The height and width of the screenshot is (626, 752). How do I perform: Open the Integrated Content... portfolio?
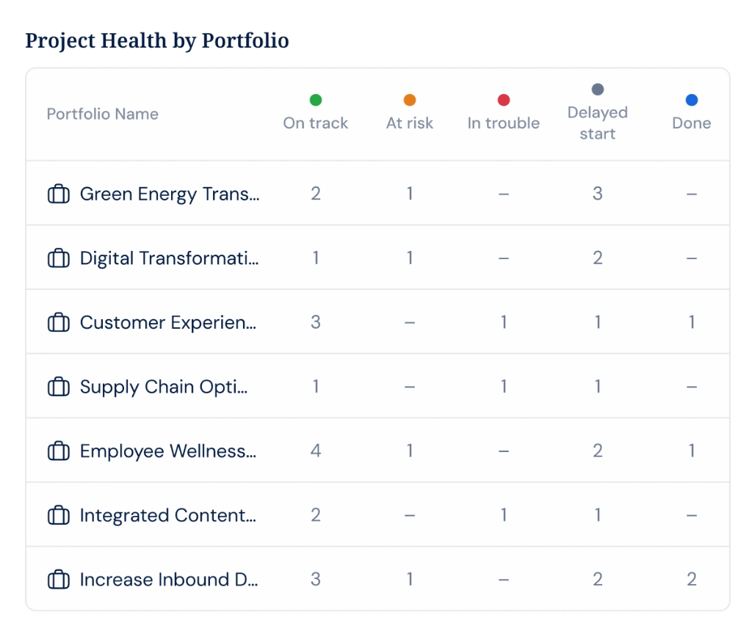tap(168, 515)
